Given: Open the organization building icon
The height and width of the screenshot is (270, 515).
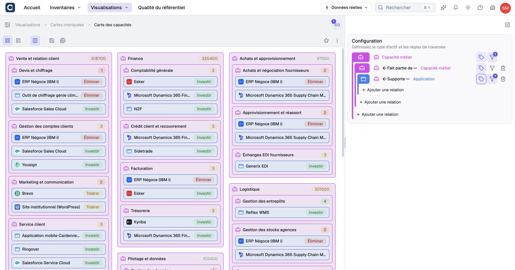Looking at the screenshot, I should click(493, 7).
